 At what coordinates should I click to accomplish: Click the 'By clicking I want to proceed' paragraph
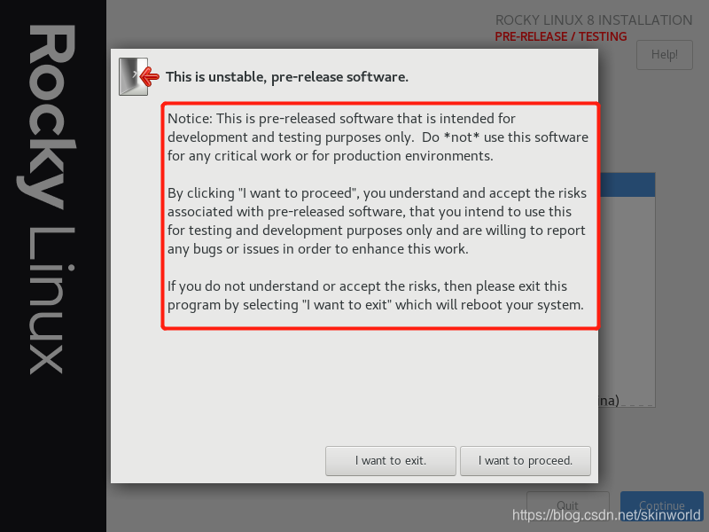coord(378,221)
